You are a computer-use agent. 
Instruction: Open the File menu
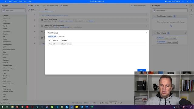5,2
